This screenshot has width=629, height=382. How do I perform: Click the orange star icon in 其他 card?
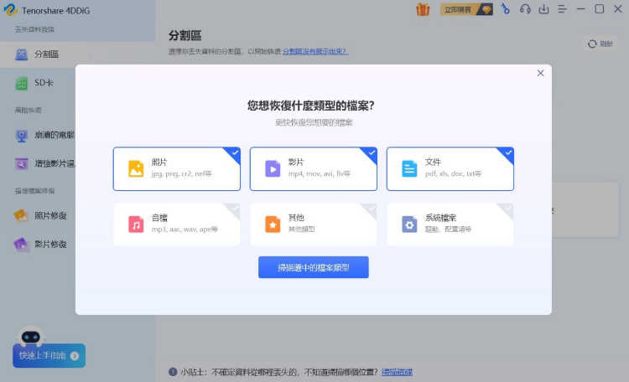[x=273, y=225]
